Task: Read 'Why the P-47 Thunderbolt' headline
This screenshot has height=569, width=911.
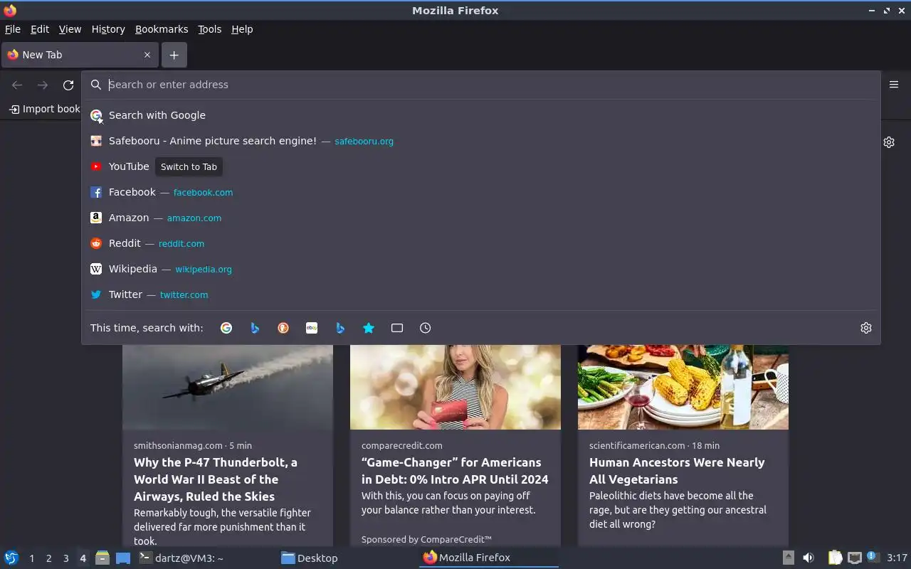Action: [x=216, y=479]
